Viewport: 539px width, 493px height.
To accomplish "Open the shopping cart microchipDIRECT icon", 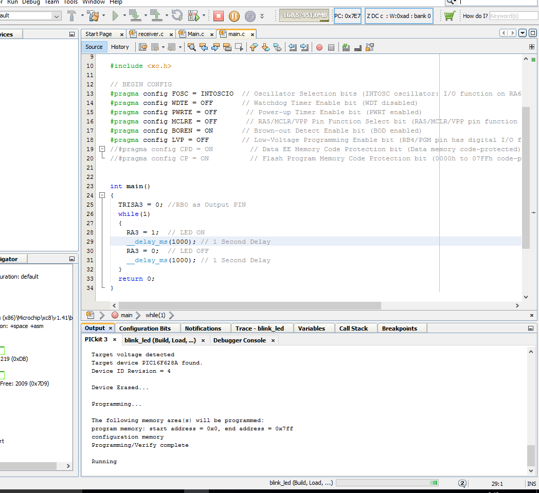I will point(450,16).
